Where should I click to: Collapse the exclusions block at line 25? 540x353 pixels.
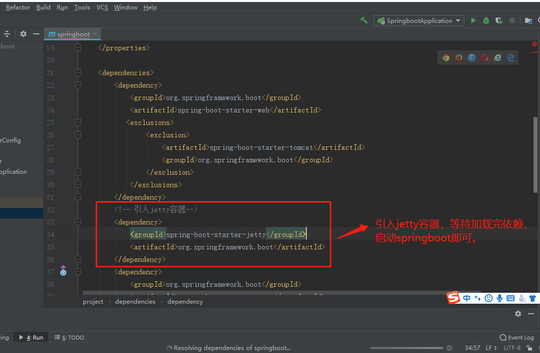(78, 122)
